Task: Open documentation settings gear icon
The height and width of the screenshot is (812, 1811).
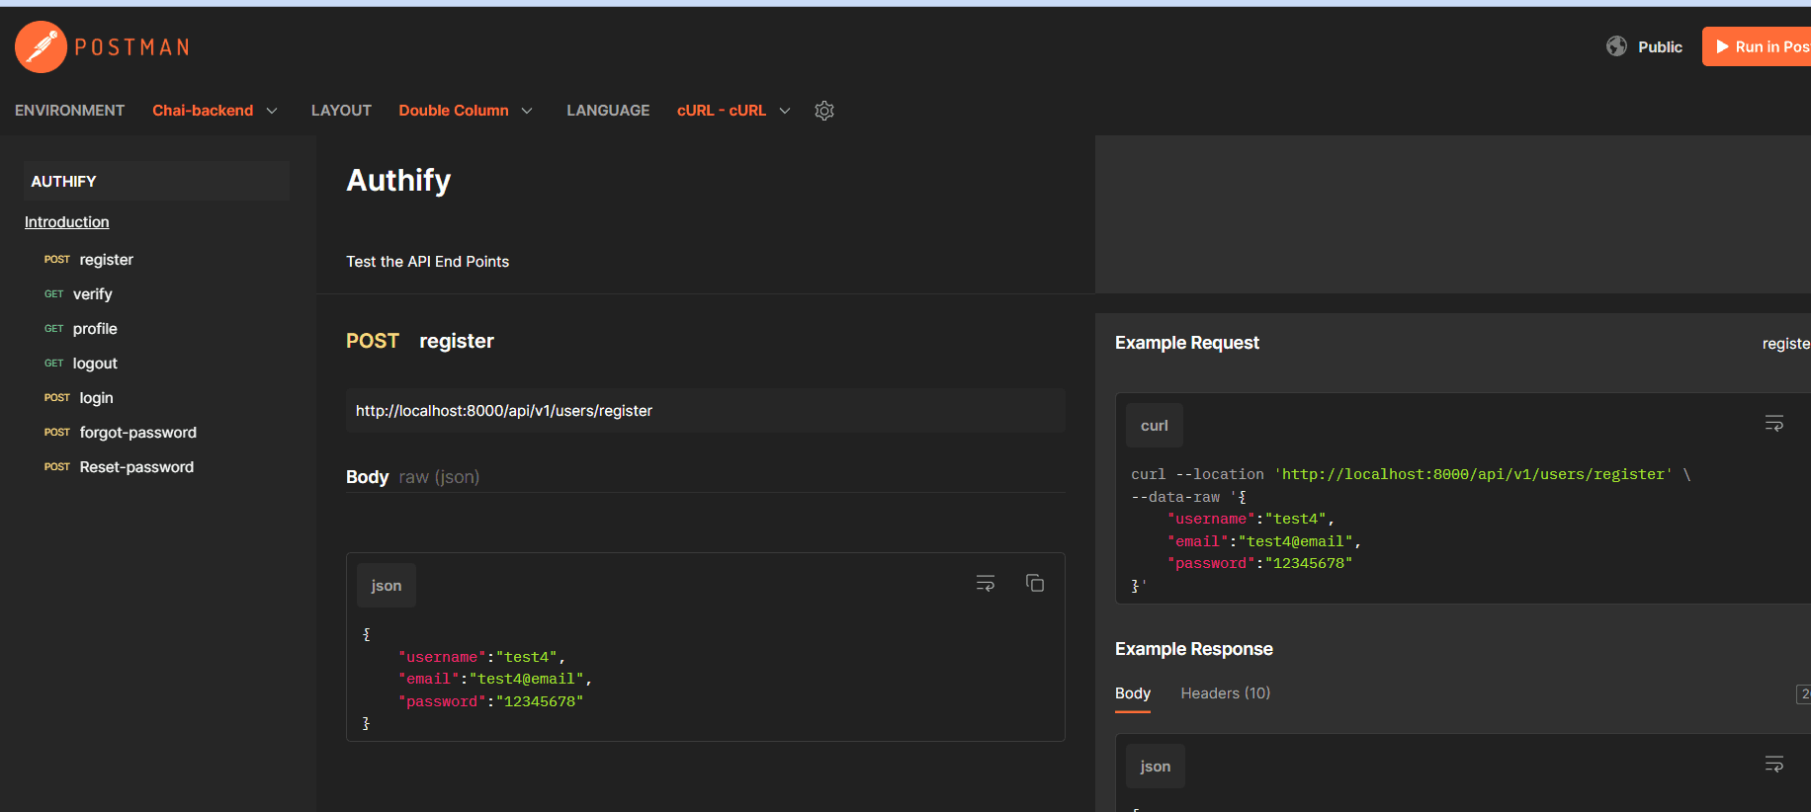Action: click(824, 111)
